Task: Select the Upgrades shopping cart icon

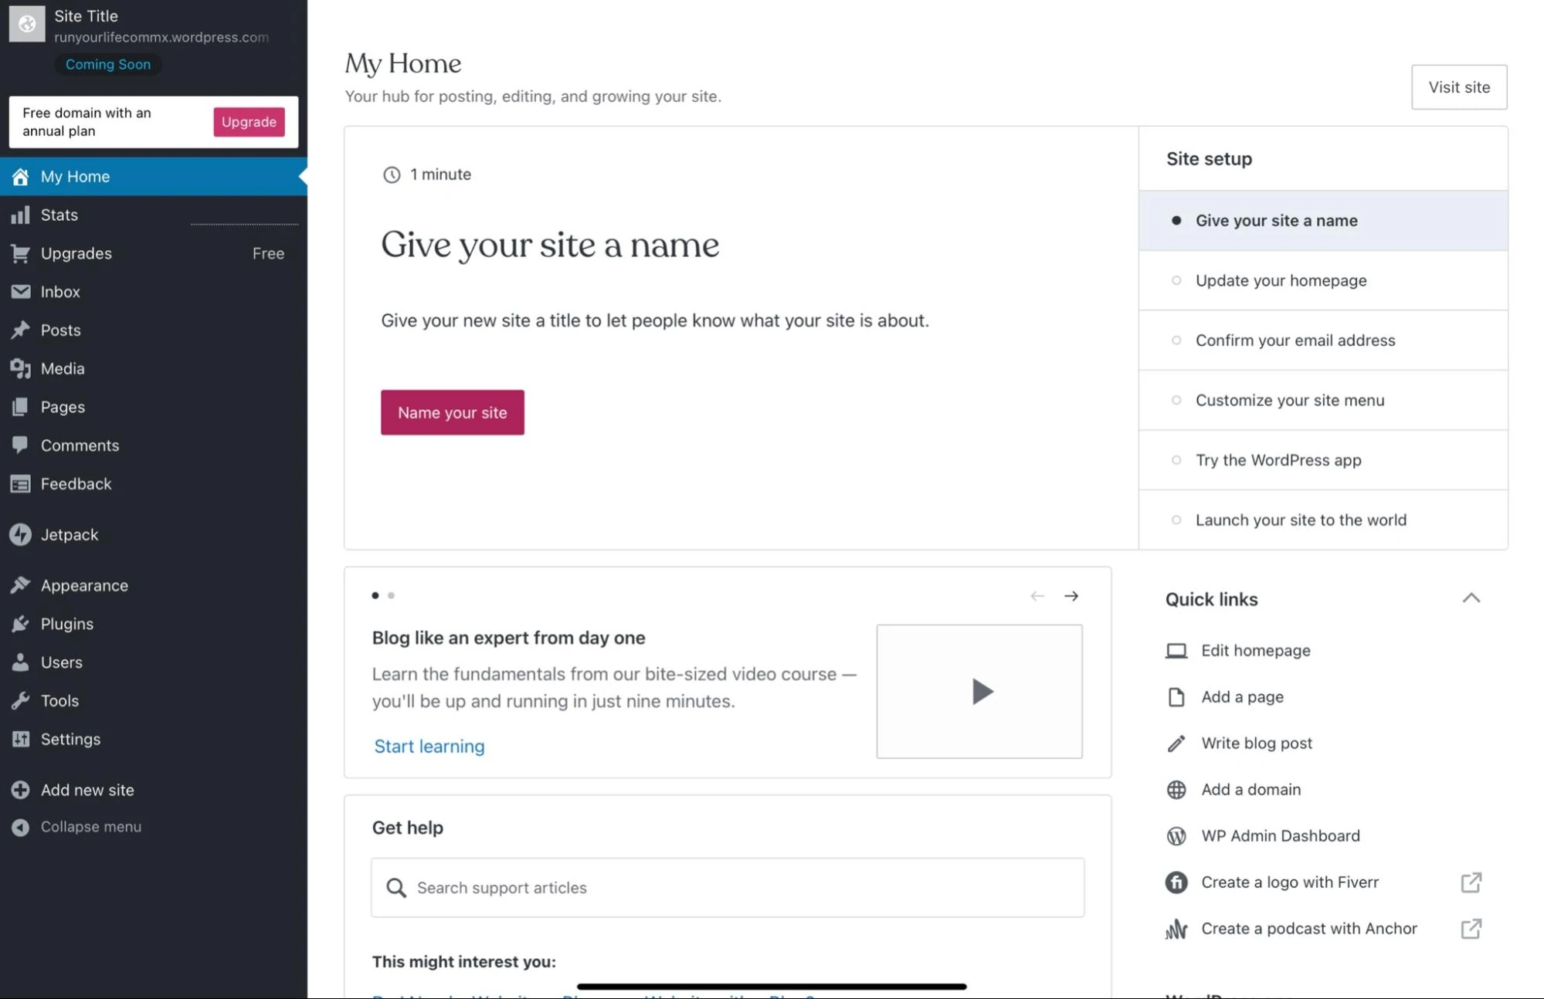Action: (20, 253)
